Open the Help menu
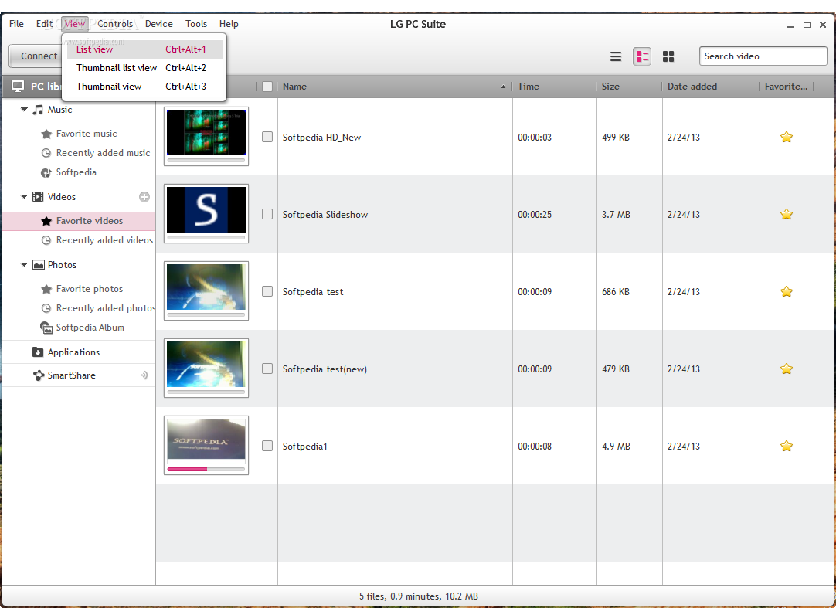836x608 pixels. 229,24
